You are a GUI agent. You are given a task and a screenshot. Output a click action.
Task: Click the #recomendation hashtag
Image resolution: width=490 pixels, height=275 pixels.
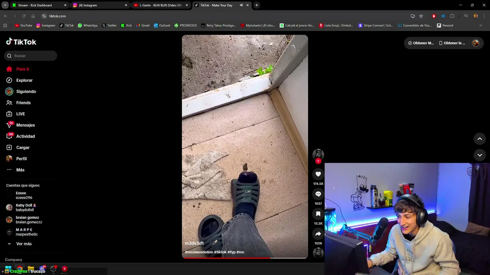point(199,252)
